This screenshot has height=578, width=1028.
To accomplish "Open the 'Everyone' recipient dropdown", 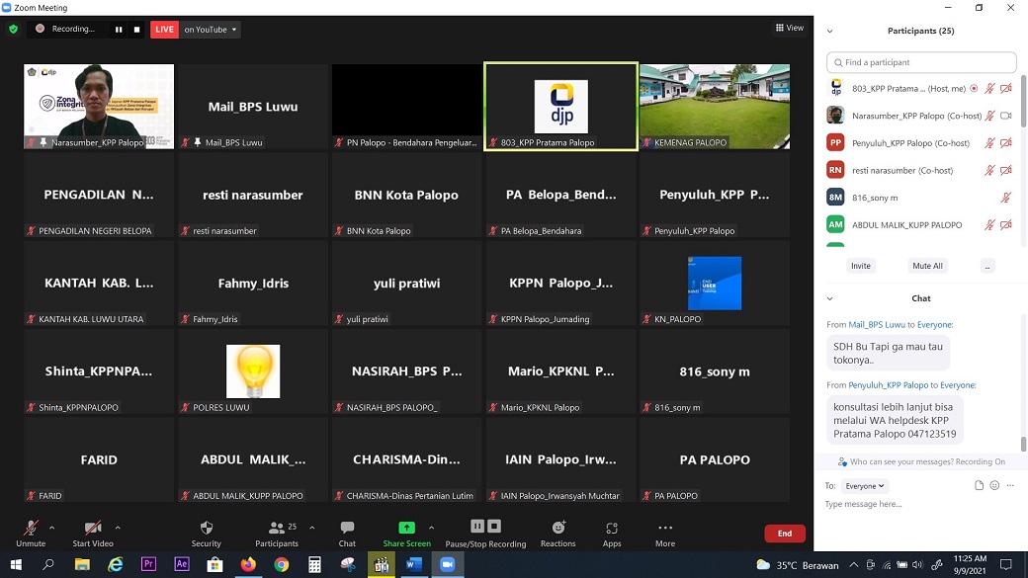I will coord(865,486).
